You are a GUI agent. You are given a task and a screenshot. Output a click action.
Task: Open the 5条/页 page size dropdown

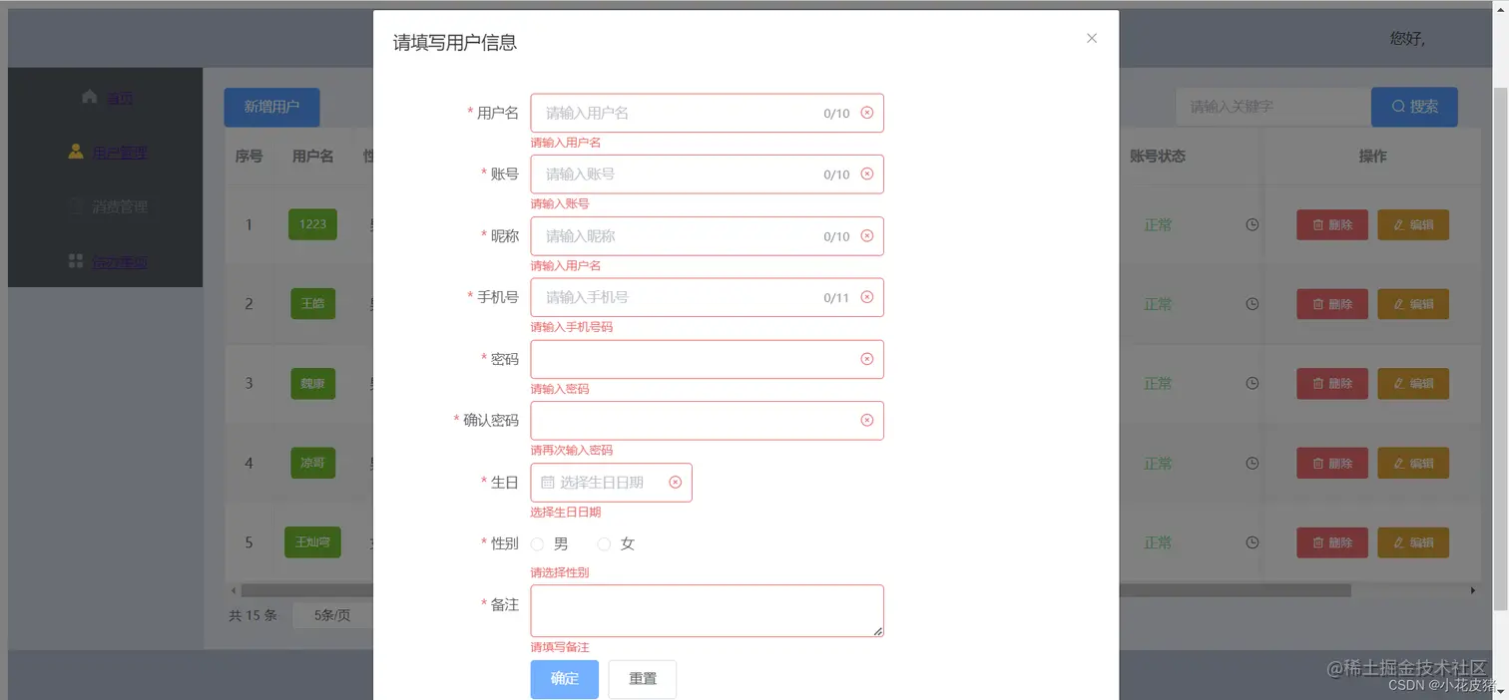(x=333, y=615)
